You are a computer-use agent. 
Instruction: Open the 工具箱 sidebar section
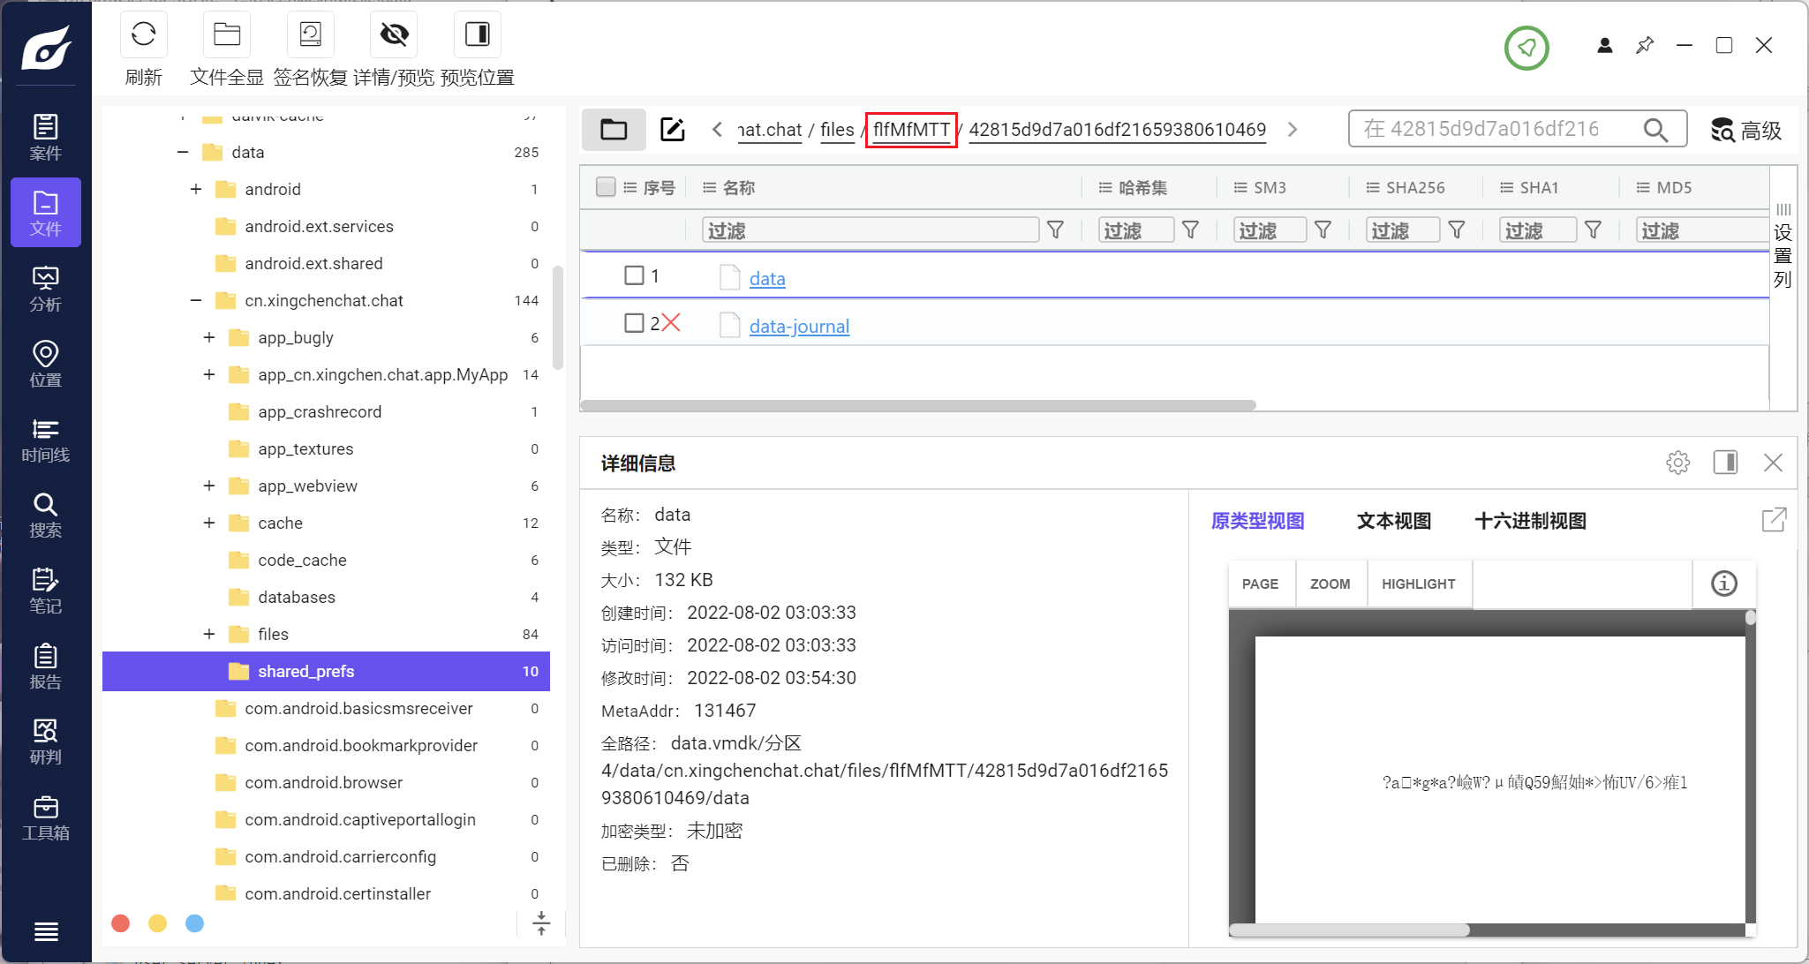coord(46,817)
